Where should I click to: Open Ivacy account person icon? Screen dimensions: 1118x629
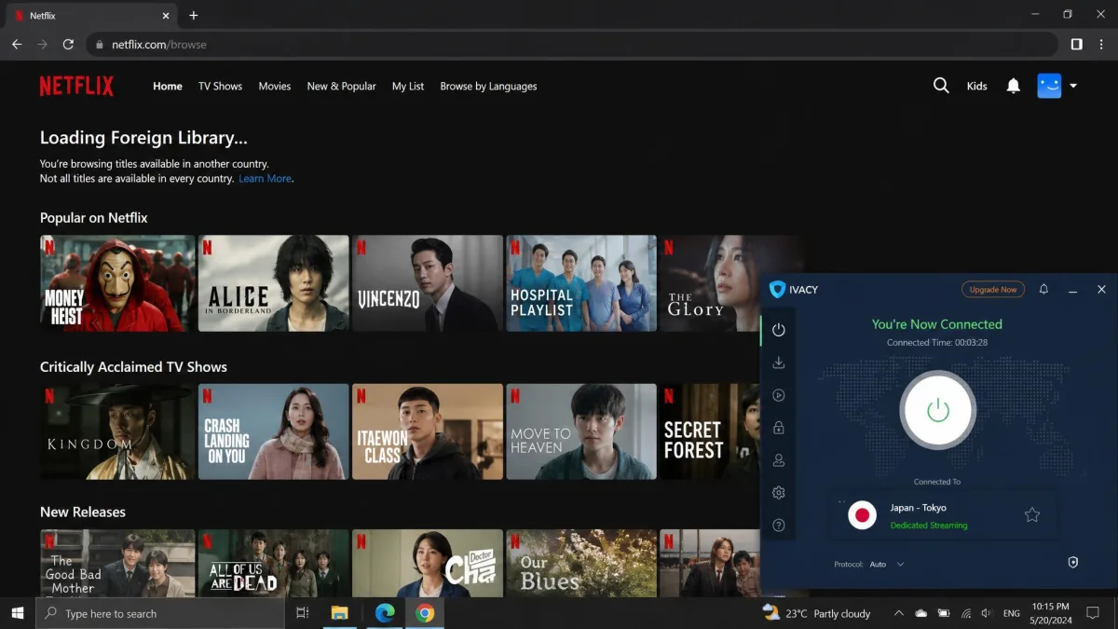(779, 460)
